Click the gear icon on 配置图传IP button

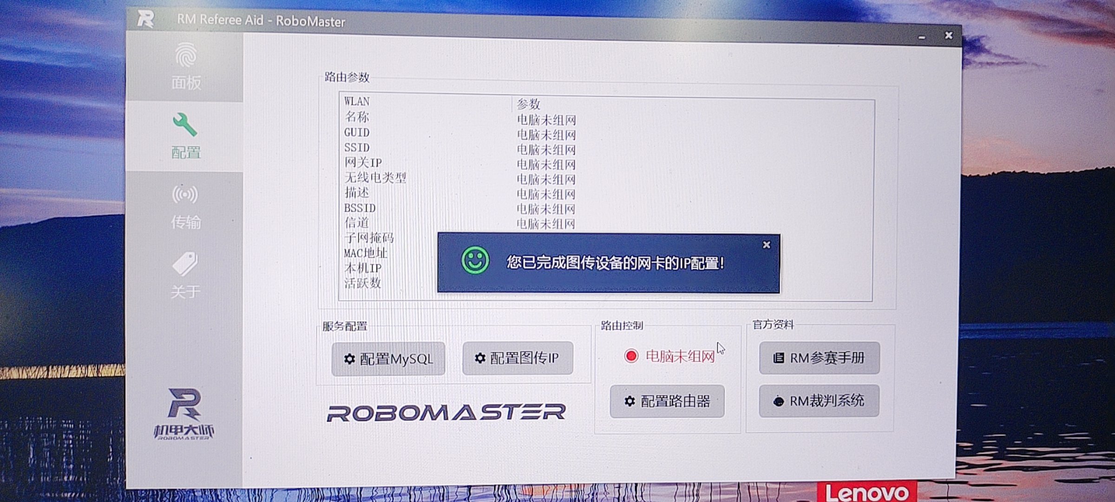coord(479,358)
